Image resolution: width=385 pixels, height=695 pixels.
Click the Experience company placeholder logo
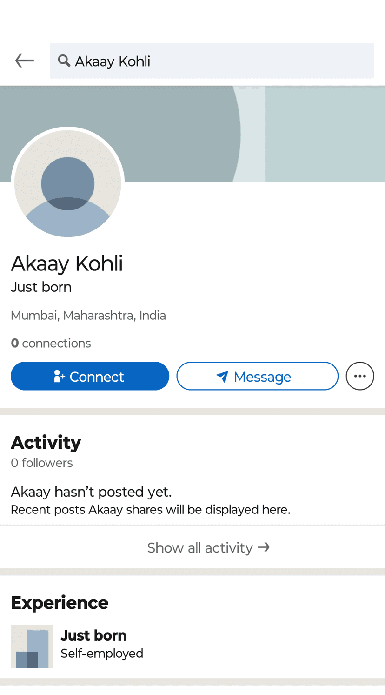[x=32, y=646]
